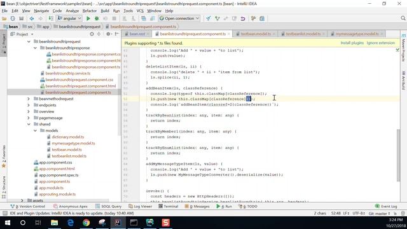Screen dimensions: 407x229
Task: Select app.module.ts in project tree
Action: point(51,188)
